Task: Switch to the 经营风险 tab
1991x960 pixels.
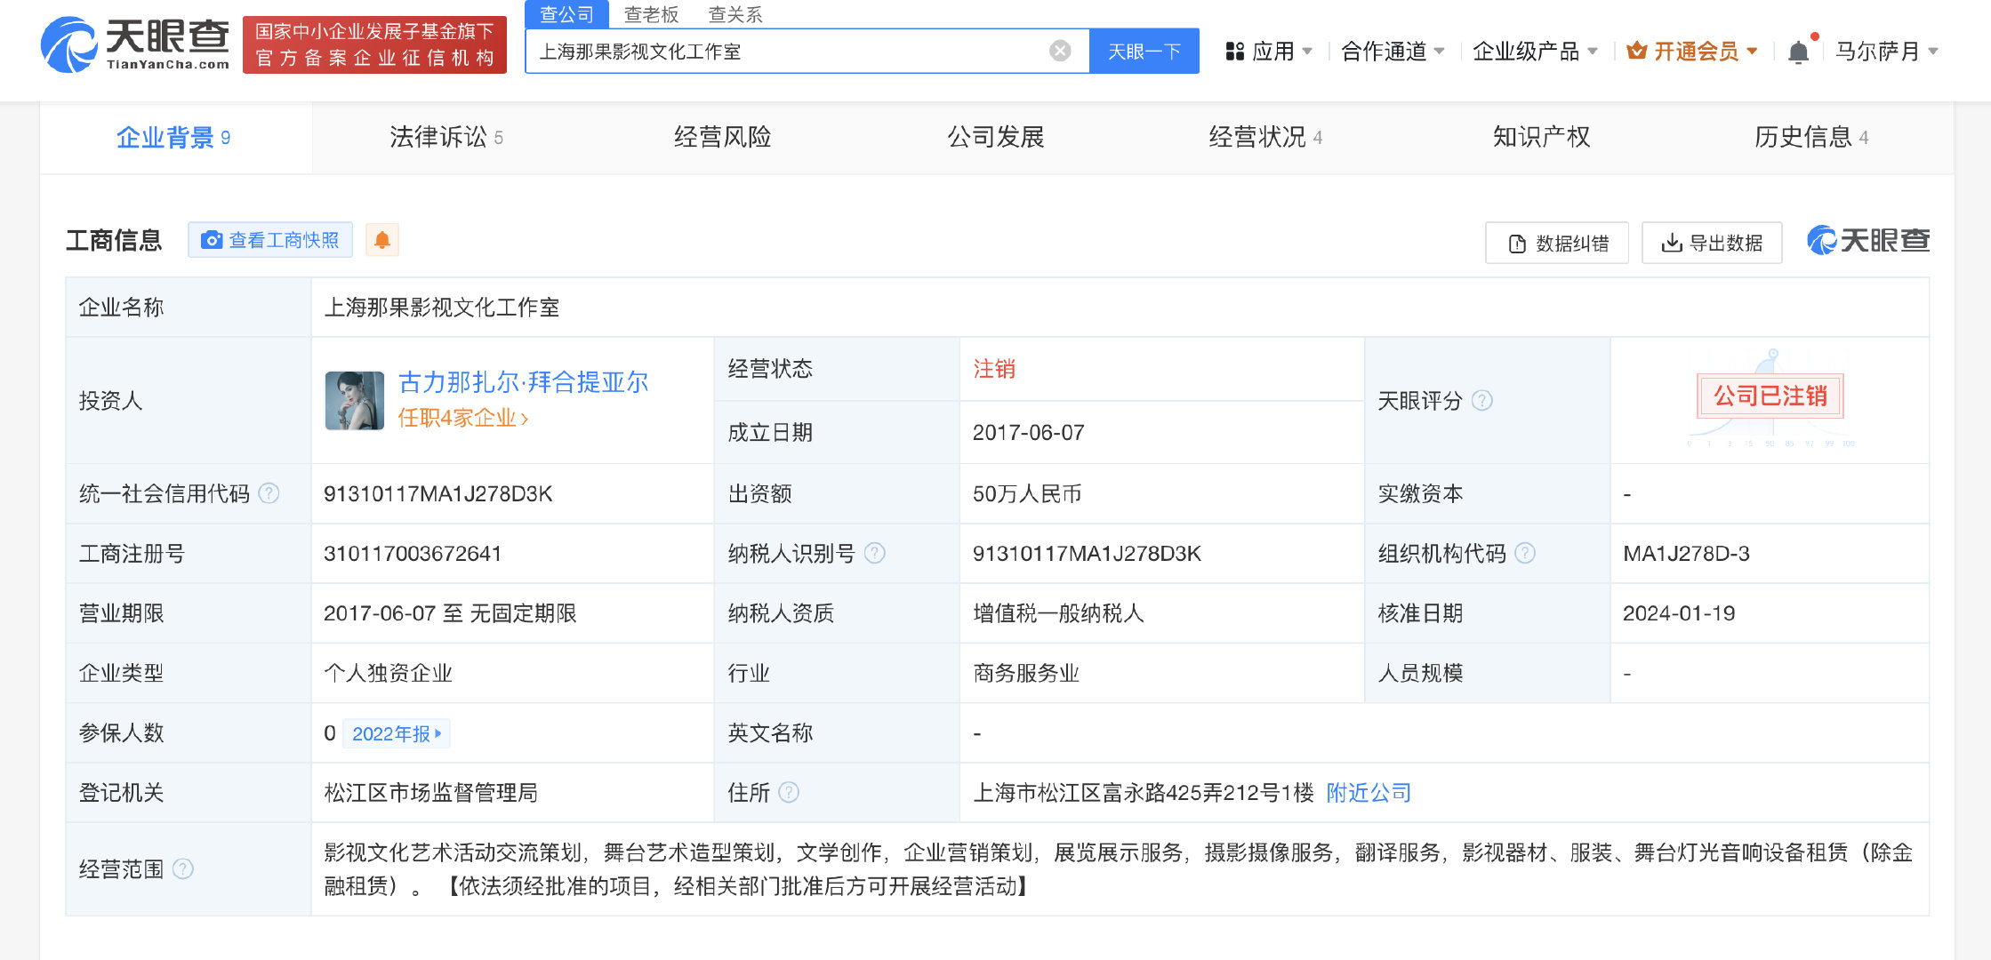Action: point(722,137)
